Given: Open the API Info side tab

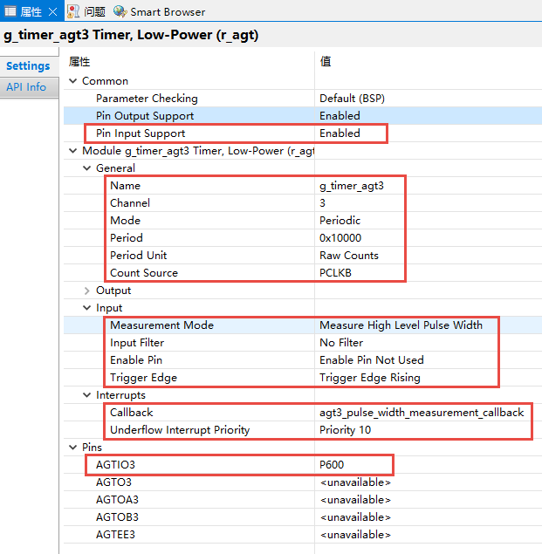Looking at the screenshot, I should tap(26, 87).
